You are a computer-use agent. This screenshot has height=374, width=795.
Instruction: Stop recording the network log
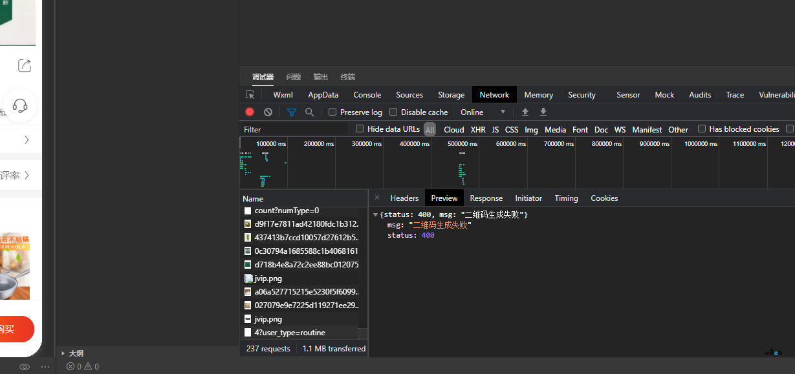tap(250, 112)
